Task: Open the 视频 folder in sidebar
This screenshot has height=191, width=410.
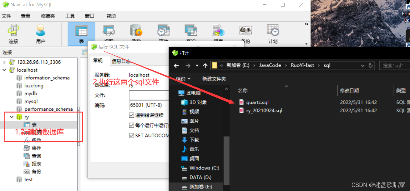Action: pyautogui.click(x=190, y=112)
